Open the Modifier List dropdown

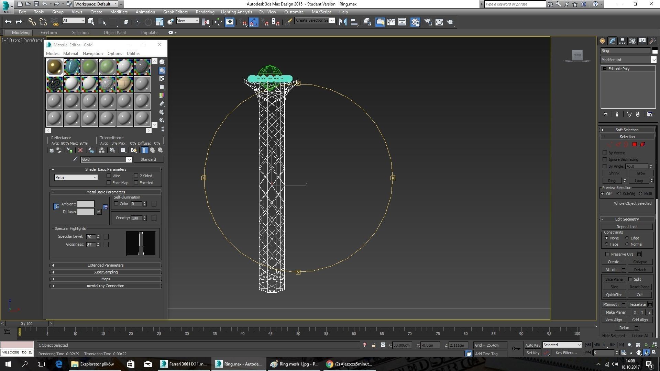coord(628,60)
